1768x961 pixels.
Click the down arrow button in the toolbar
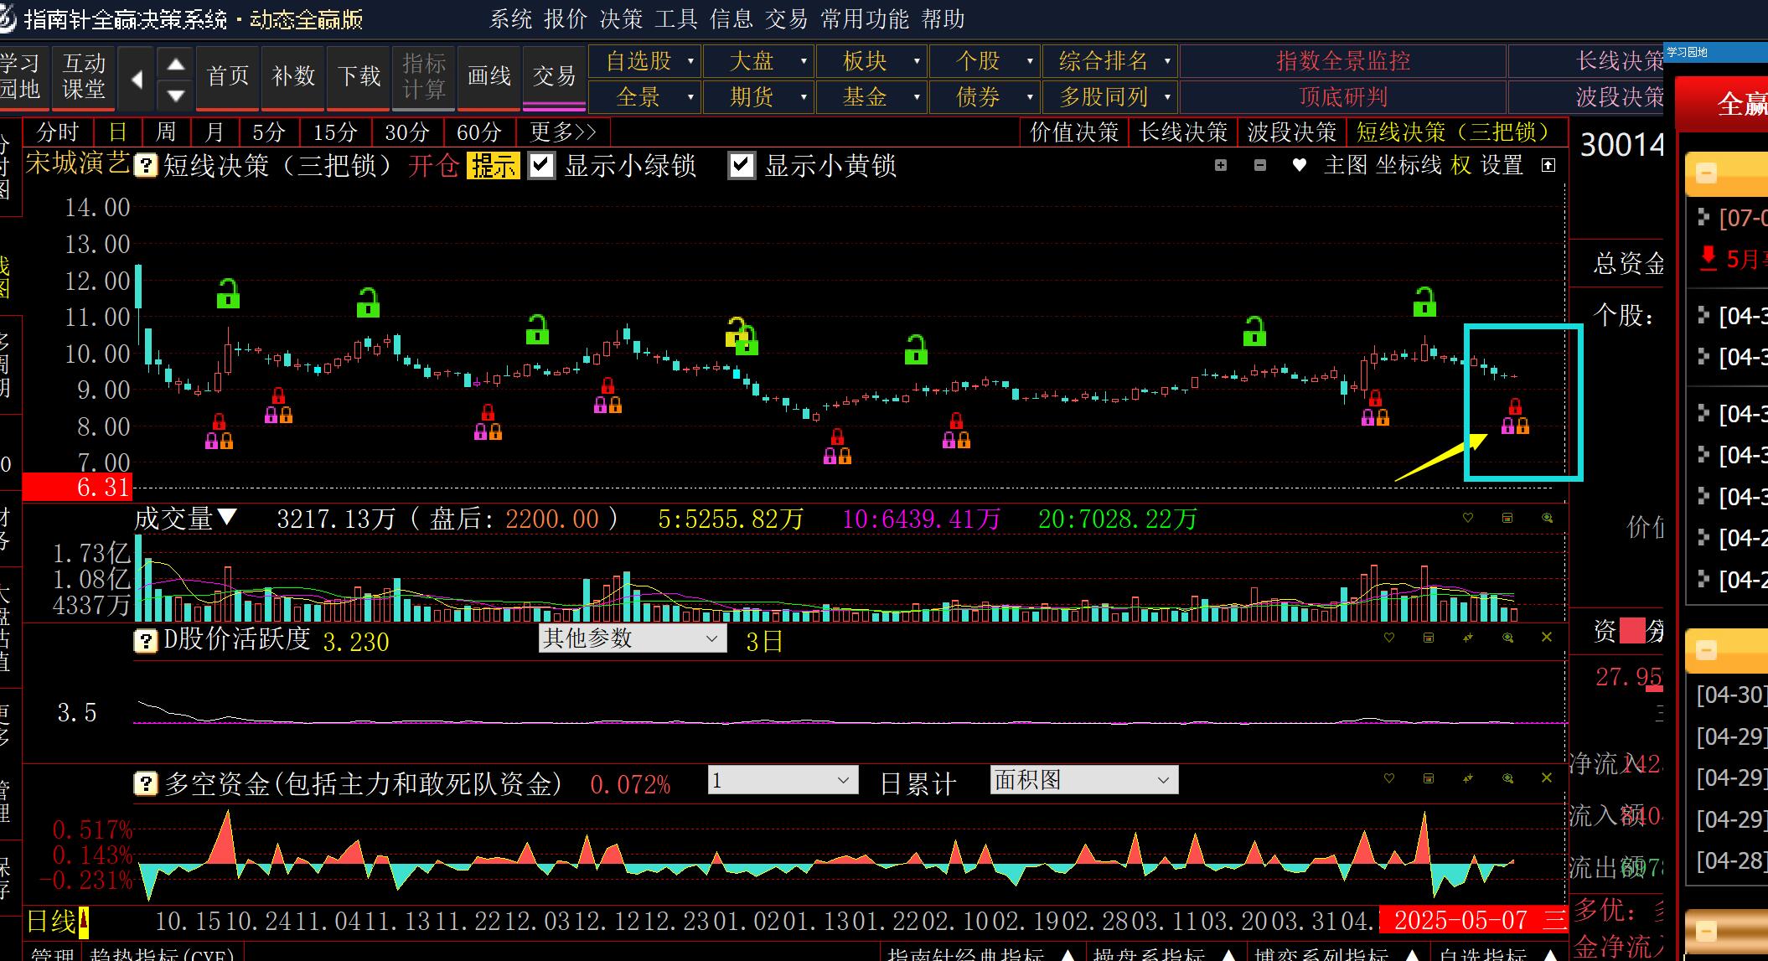pos(176,96)
